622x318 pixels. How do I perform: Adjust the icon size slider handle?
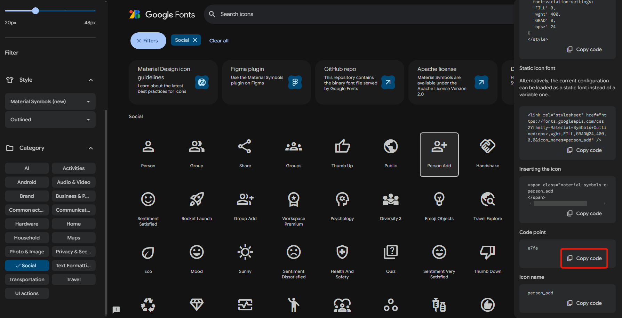point(35,11)
